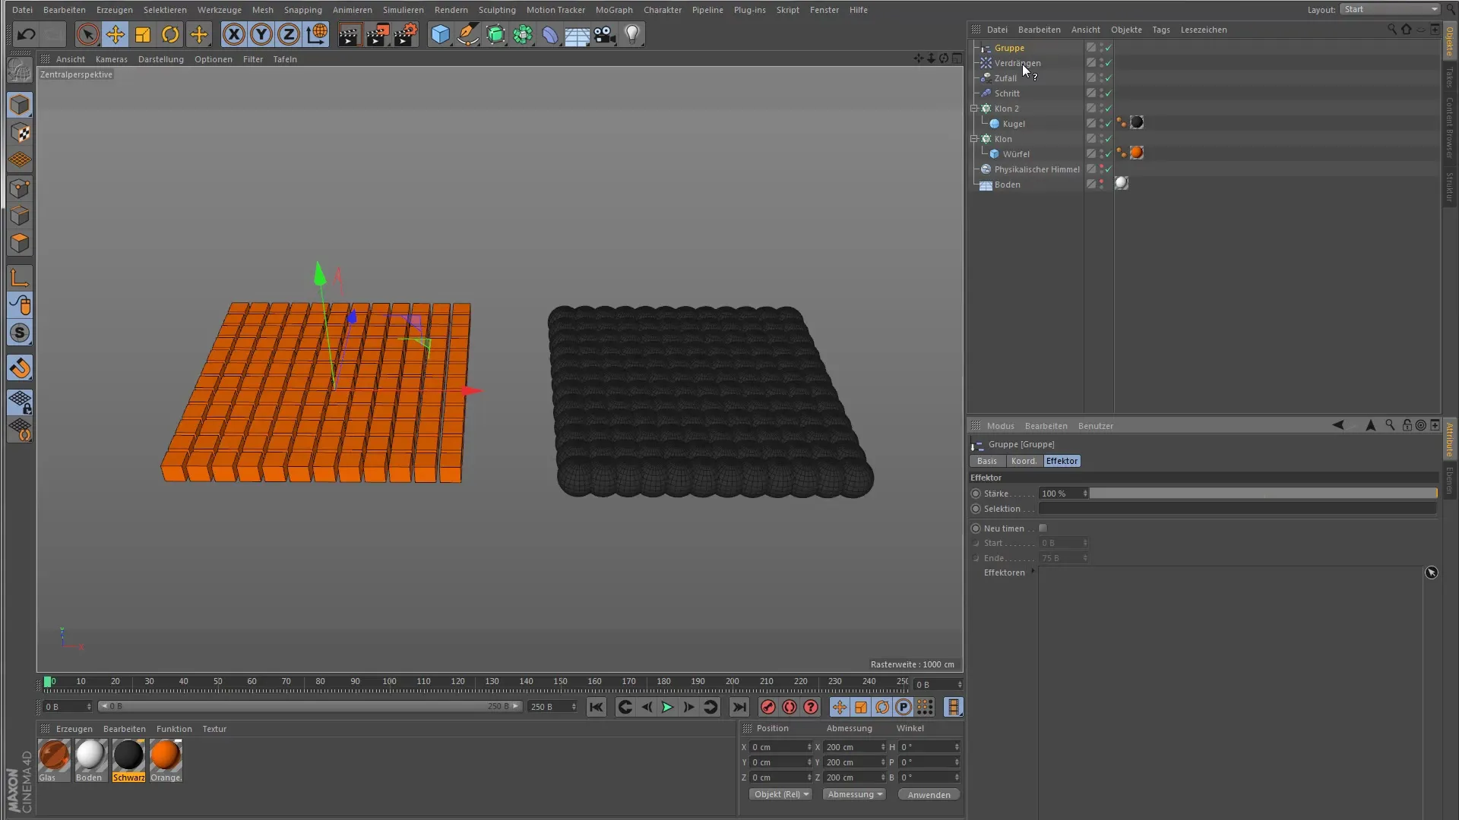Open the Abmessung dropdown
Image resolution: width=1459 pixels, height=820 pixels.
tap(854, 794)
